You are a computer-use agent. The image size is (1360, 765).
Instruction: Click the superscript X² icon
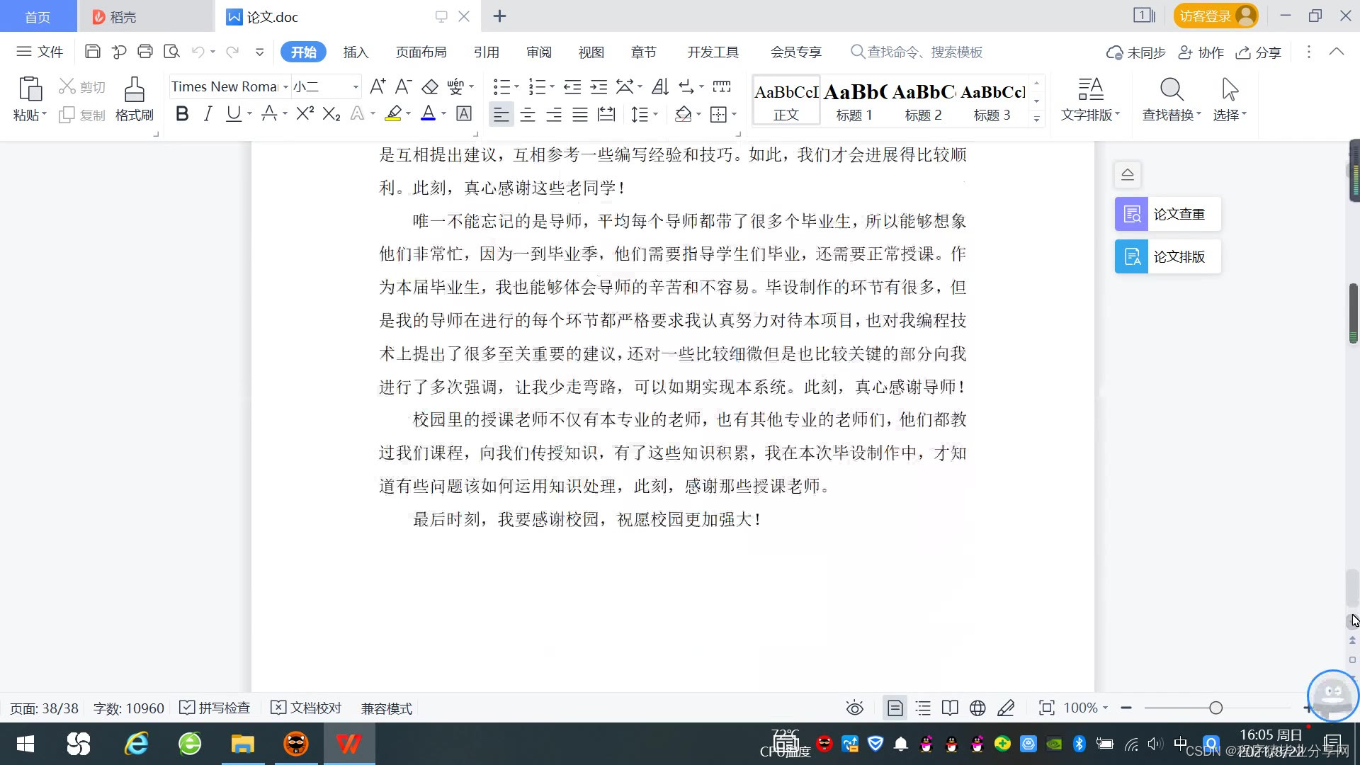[305, 114]
